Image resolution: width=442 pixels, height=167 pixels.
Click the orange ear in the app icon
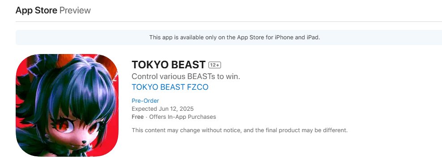[64, 59]
